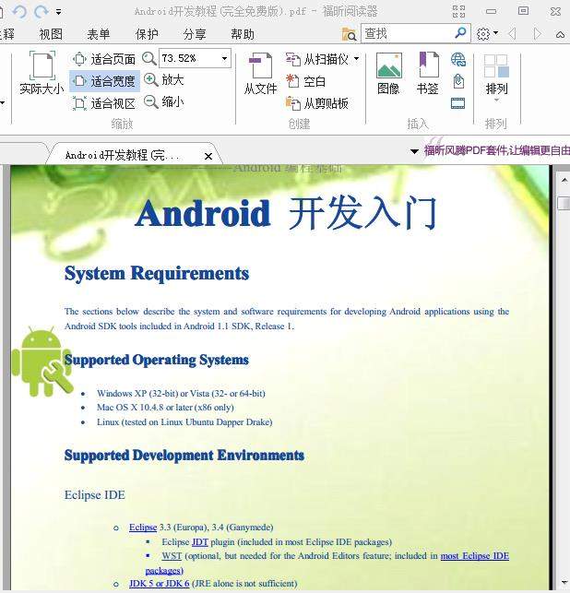Open the 视图 menu tab
Screen dimensions: 570x593
(x=51, y=34)
